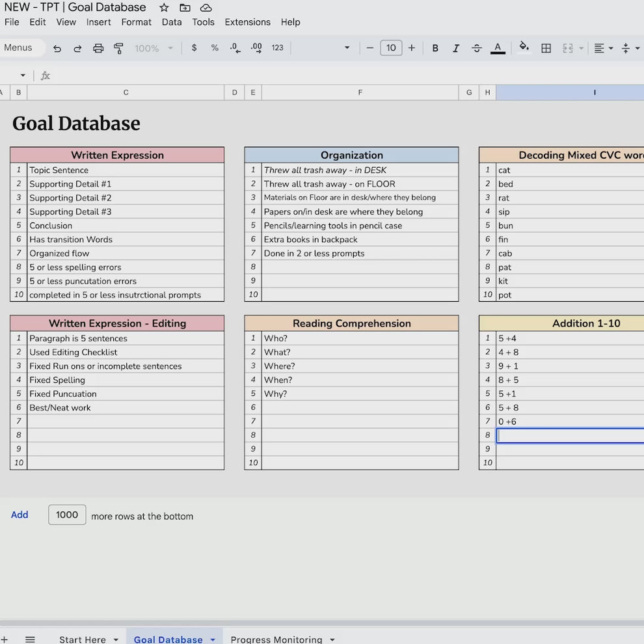Open the Edit menu
The image size is (644, 644).
(37, 22)
